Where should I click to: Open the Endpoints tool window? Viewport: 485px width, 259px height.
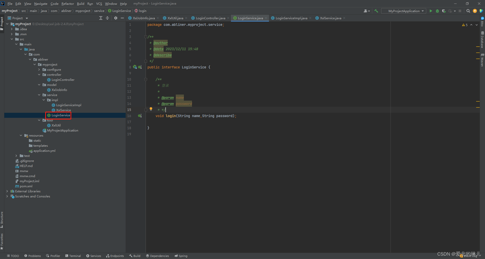click(x=115, y=256)
